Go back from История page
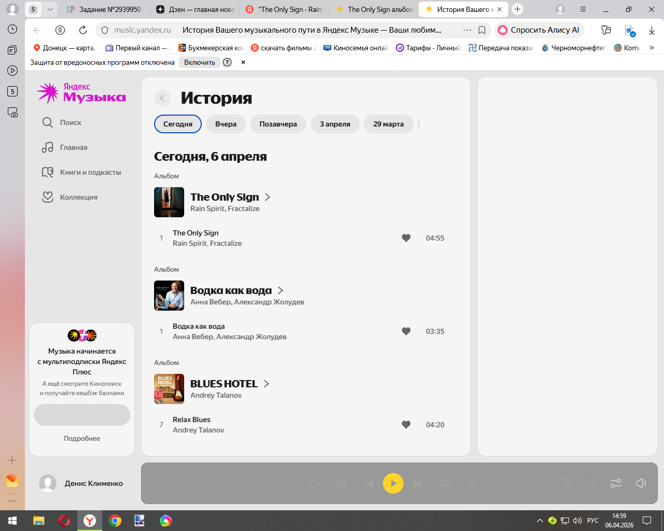This screenshot has width=664, height=531. coord(162,98)
